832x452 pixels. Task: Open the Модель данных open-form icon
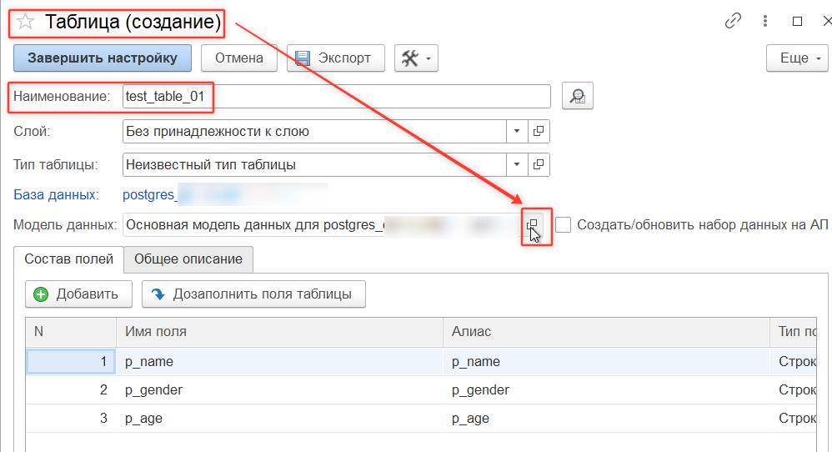click(533, 224)
